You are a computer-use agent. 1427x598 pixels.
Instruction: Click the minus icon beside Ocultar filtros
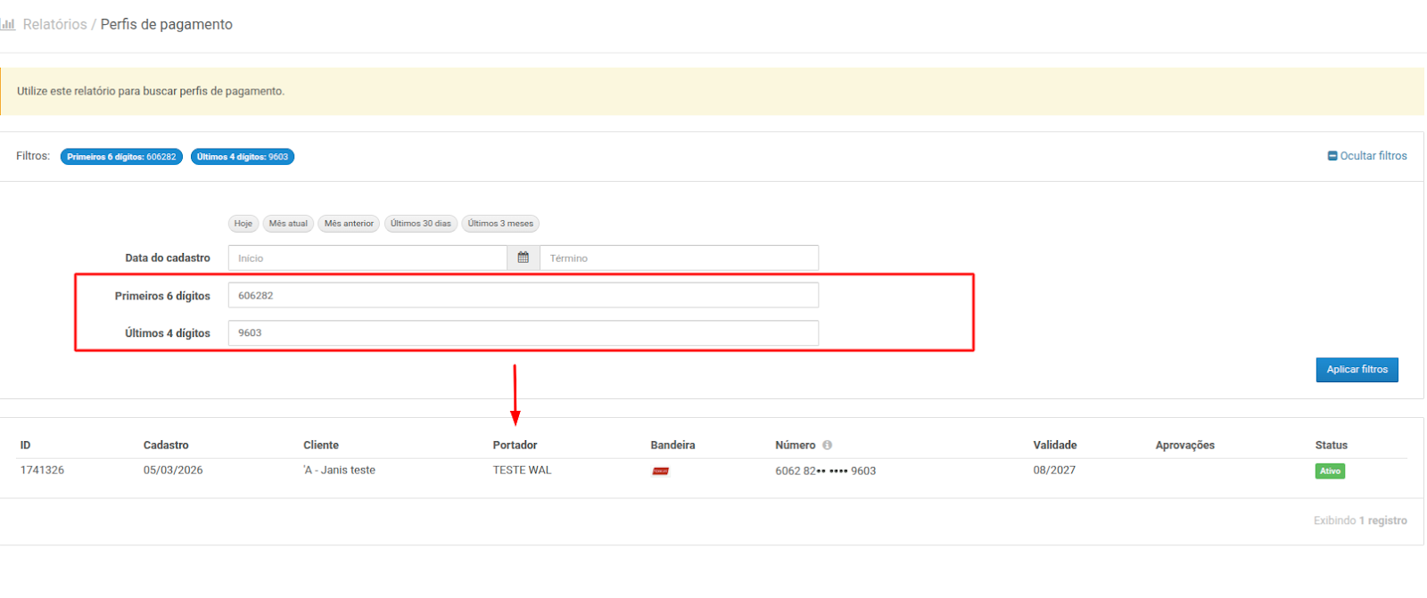point(1332,156)
